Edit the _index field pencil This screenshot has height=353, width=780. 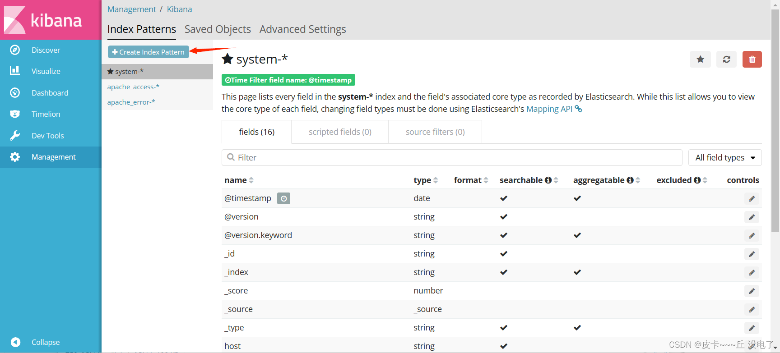pyautogui.click(x=752, y=272)
